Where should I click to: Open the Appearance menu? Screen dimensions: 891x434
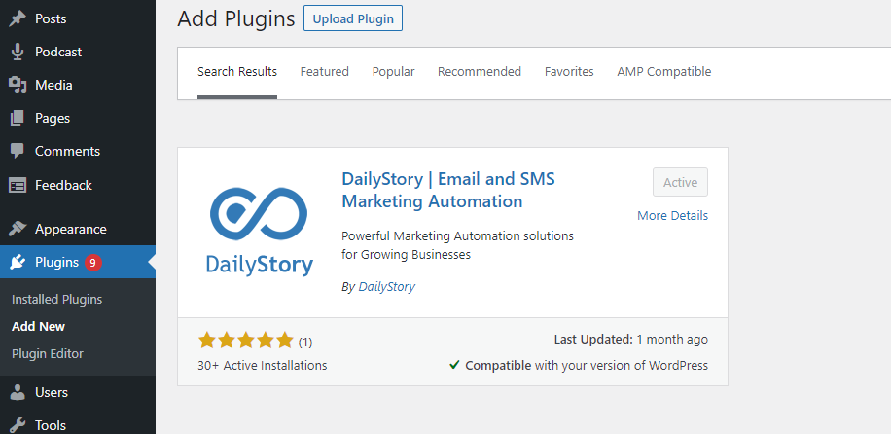70,230
